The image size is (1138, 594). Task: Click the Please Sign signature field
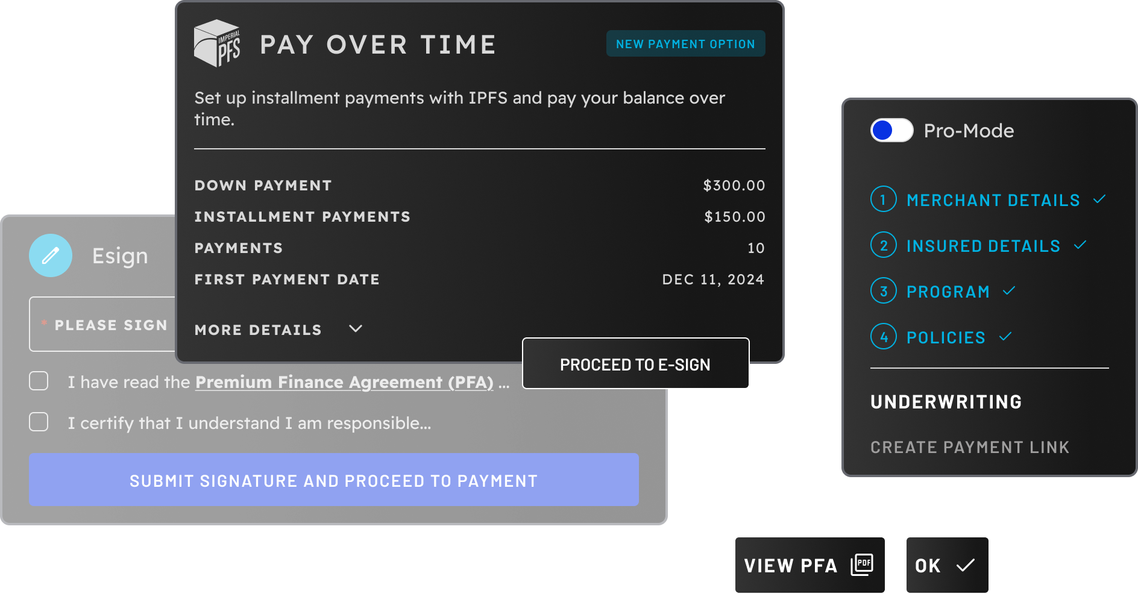pyautogui.click(x=102, y=324)
